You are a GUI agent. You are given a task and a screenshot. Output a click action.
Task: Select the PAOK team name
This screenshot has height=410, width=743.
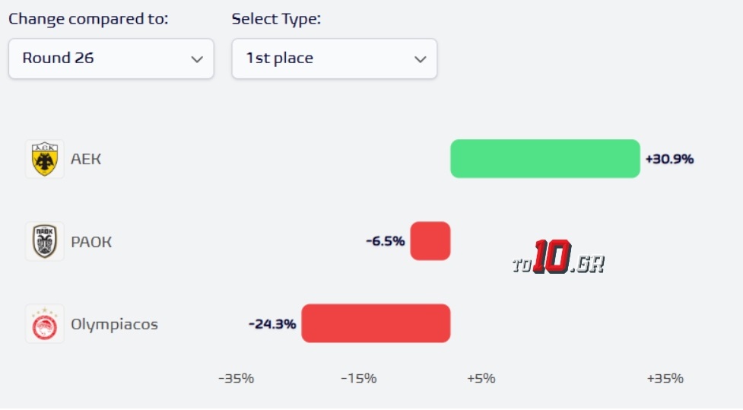(91, 242)
